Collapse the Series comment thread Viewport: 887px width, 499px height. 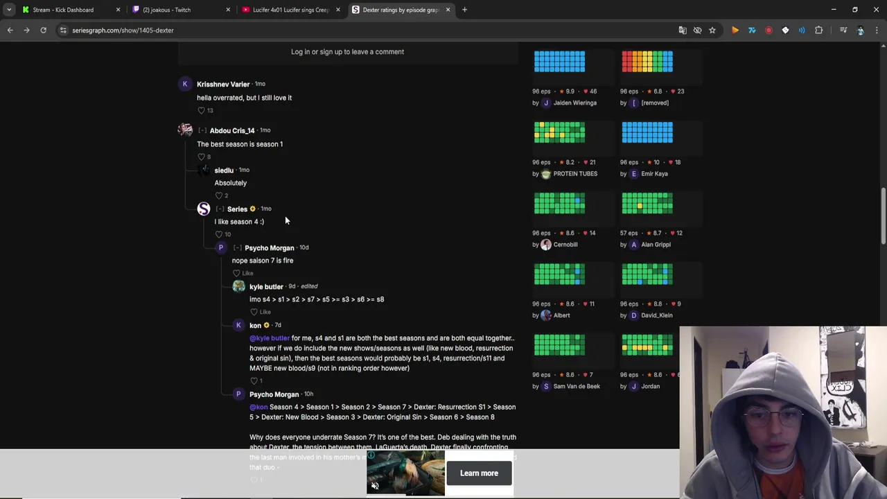220,209
